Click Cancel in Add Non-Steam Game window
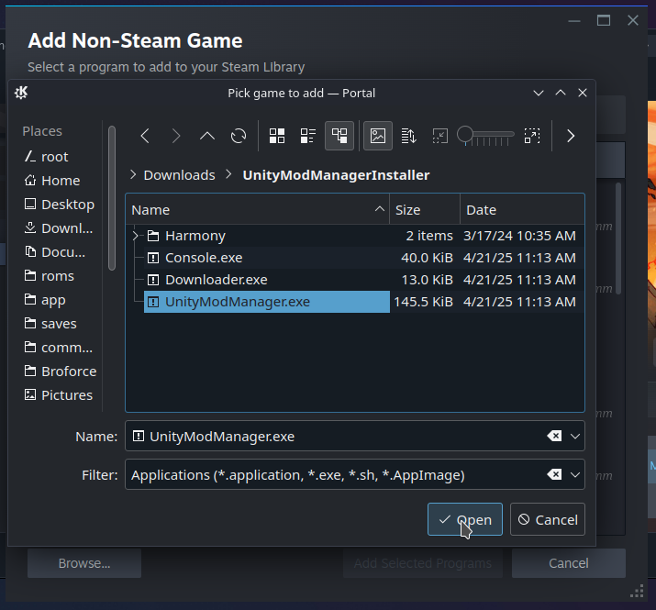The height and width of the screenshot is (610, 656). [x=569, y=563]
